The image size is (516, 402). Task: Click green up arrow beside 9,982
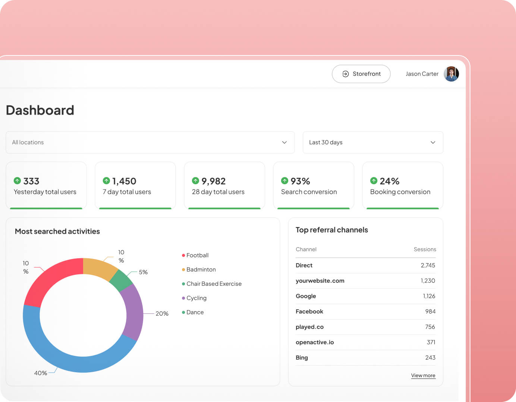coord(195,181)
